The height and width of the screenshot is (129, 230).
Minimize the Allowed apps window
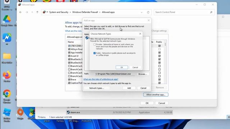point(197,5)
